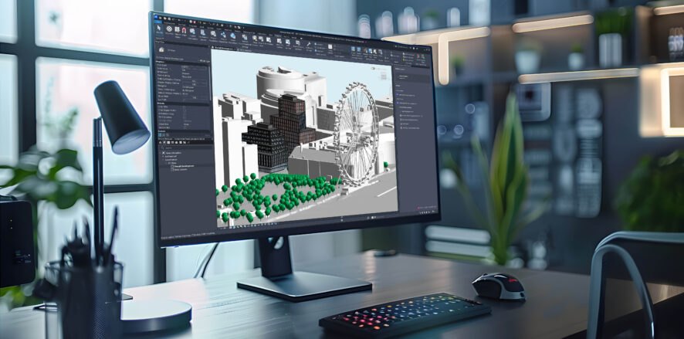Click the ferris wheel model in the 3D viewport
Image resolution: width=684 pixels, height=339 pixels.
click(x=357, y=134)
